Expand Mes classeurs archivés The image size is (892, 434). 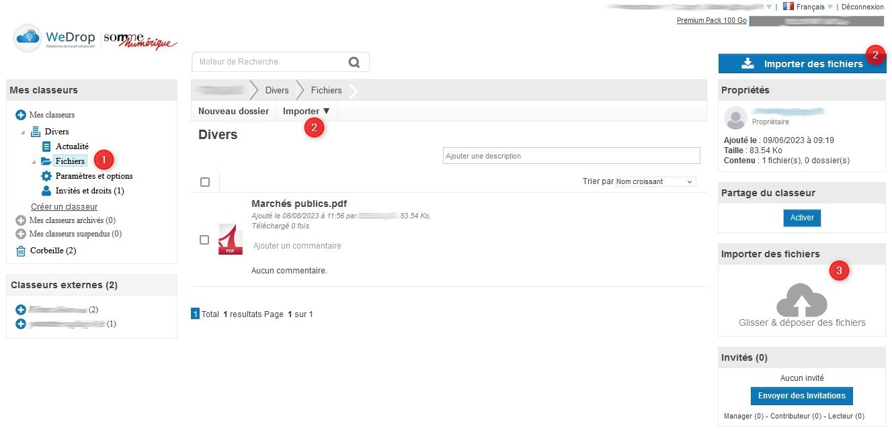21,220
